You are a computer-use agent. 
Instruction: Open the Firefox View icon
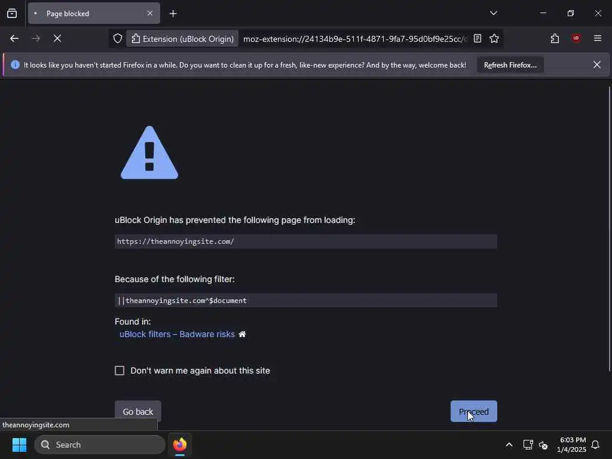click(12, 13)
